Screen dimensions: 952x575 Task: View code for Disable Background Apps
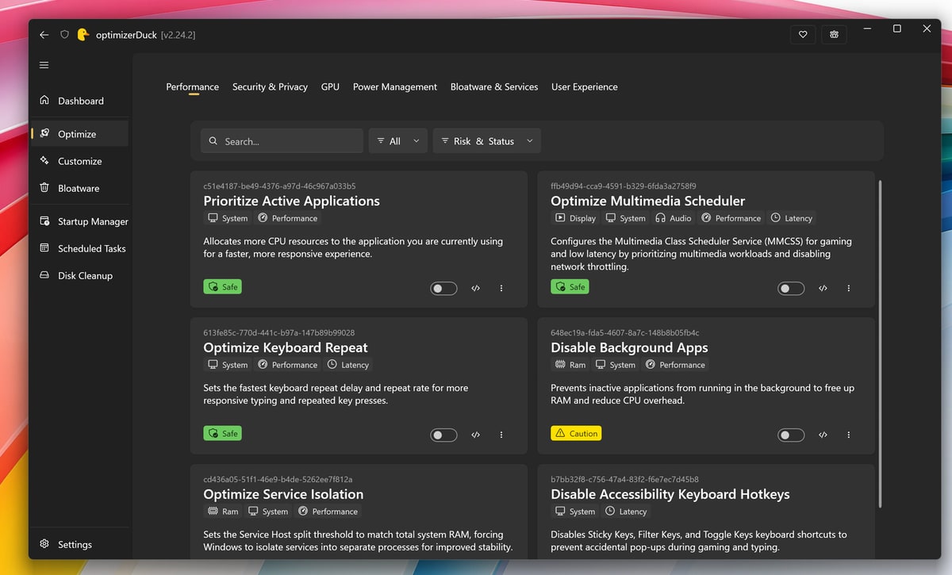[823, 435]
